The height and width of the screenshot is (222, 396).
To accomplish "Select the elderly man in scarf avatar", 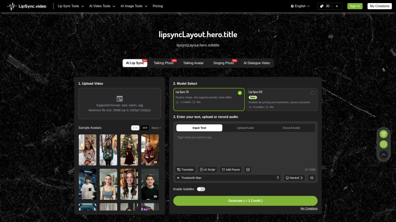I will tap(150, 150).
